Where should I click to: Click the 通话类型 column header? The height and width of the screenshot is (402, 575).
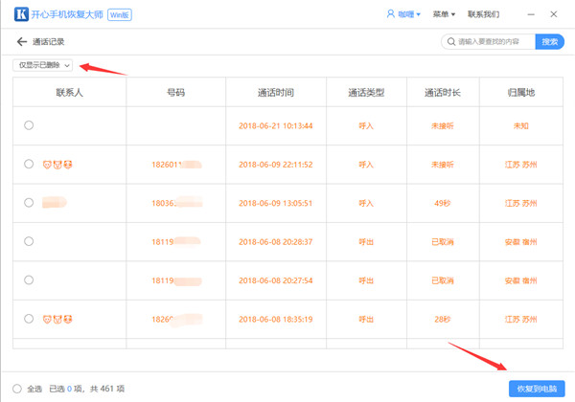[366, 92]
